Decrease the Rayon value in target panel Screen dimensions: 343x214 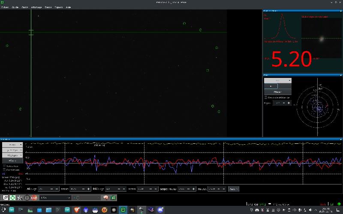point(284,103)
